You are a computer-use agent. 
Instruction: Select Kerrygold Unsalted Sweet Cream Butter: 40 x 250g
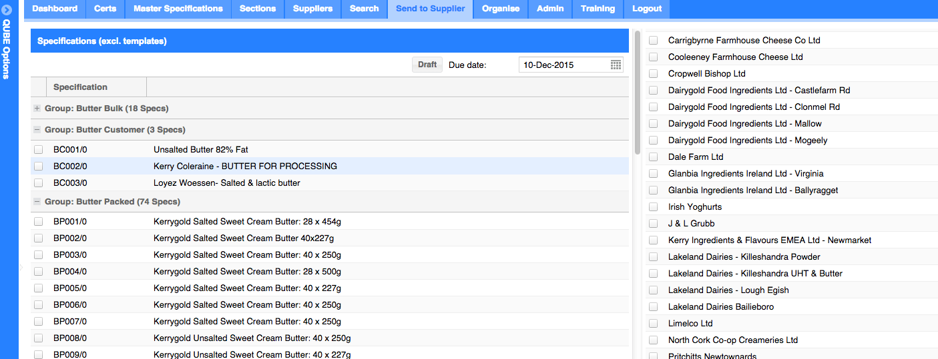(252, 338)
